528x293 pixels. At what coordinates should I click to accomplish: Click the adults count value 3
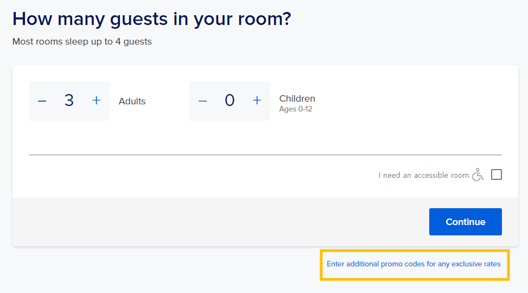[x=69, y=101]
